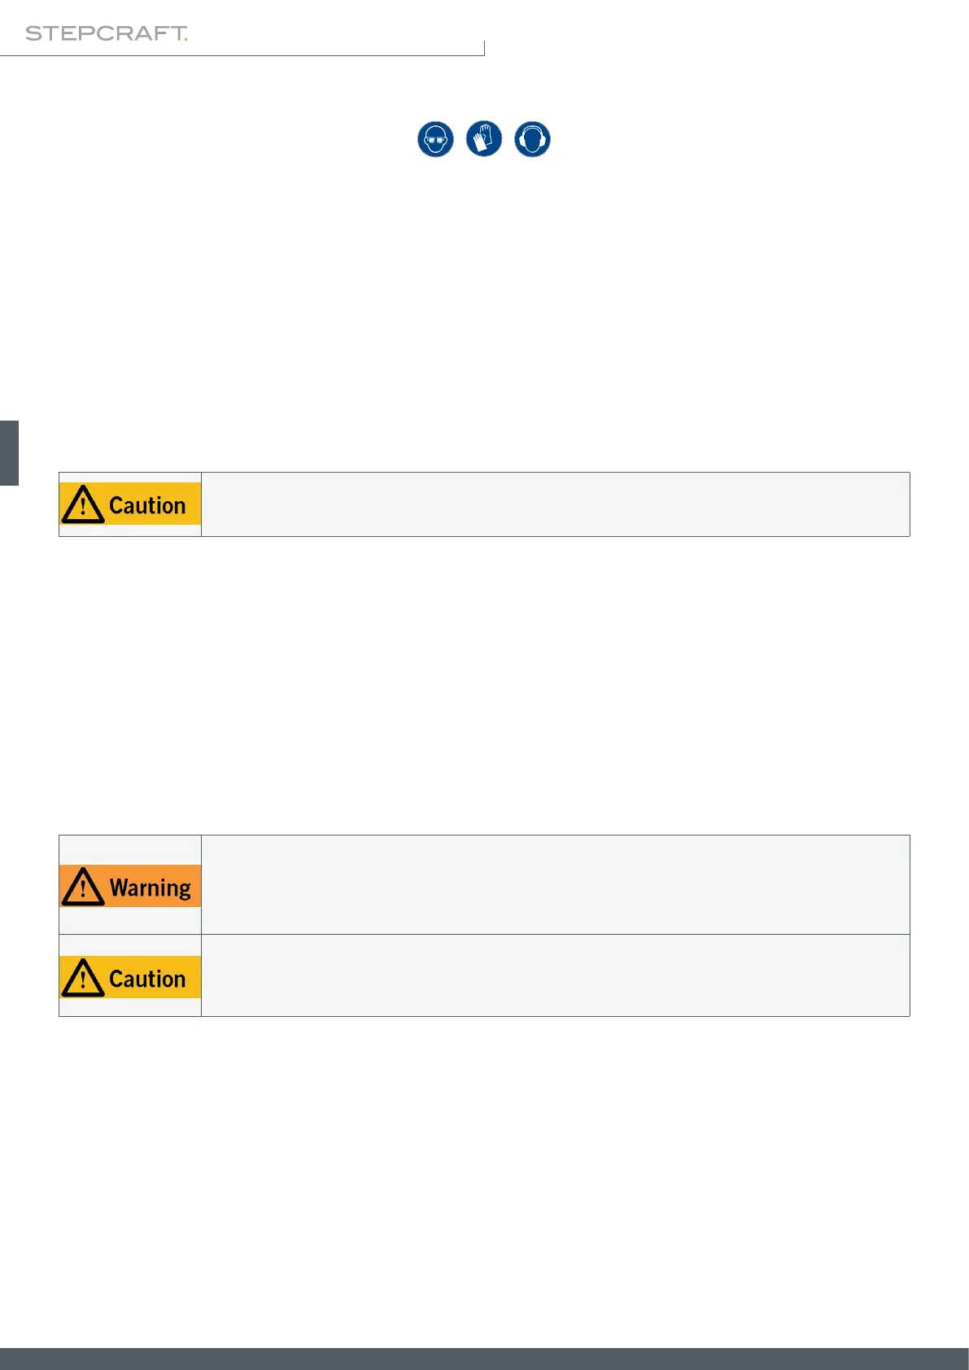
Task: Click the dark gray side tab on the page edge
Action: [9, 453]
